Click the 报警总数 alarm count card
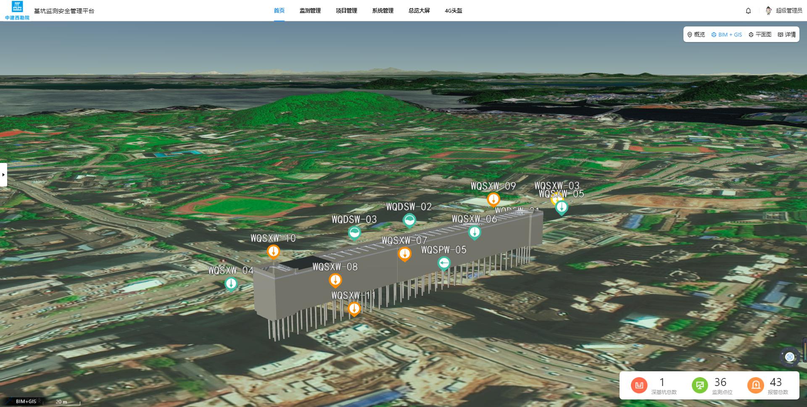The height and width of the screenshot is (407, 807). click(768, 385)
